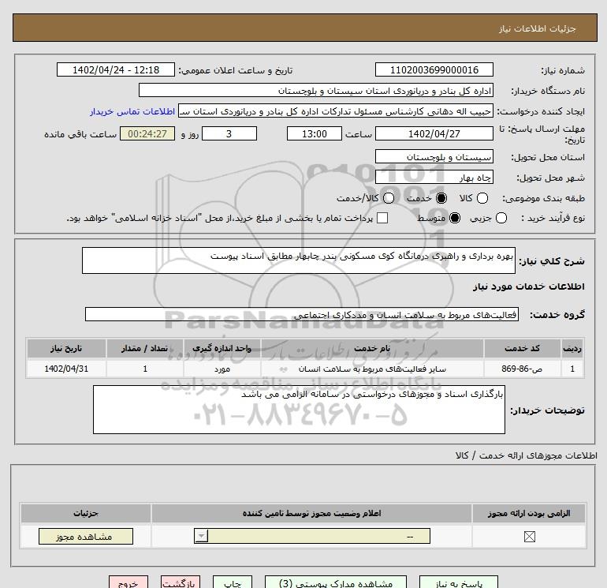Click the مورد unit cell
The image size is (607, 588).
pyautogui.click(x=222, y=369)
